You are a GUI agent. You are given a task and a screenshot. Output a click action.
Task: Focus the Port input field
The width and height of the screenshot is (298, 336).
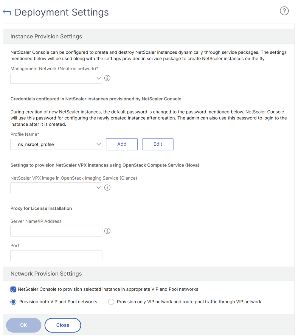[56, 256]
